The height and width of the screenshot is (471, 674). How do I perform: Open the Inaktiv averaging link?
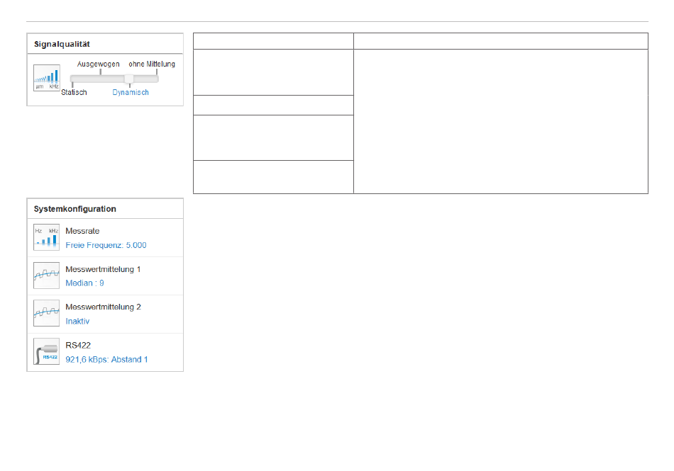click(77, 322)
